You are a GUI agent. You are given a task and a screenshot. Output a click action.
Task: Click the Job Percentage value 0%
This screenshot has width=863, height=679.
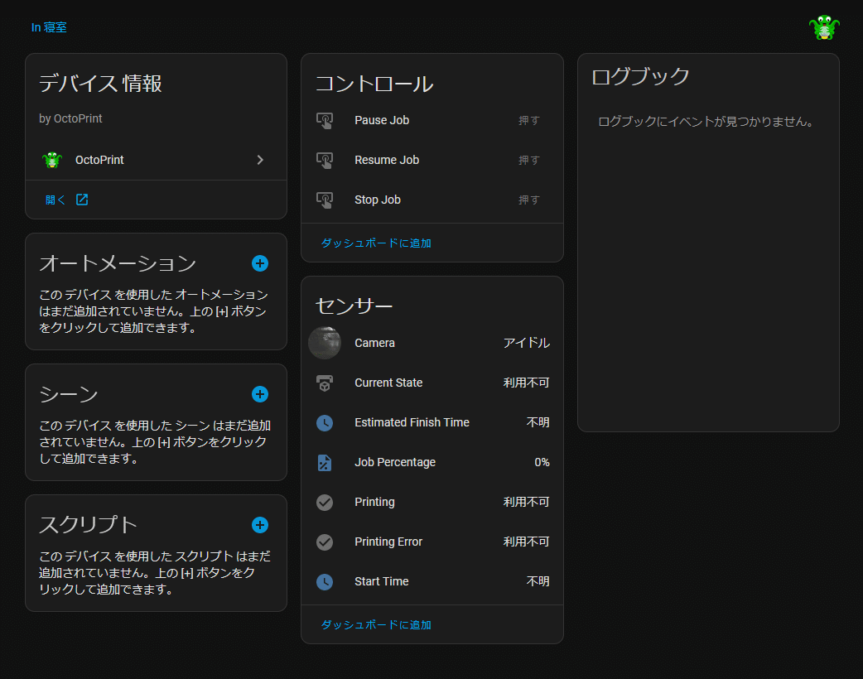pyautogui.click(x=542, y=462)
